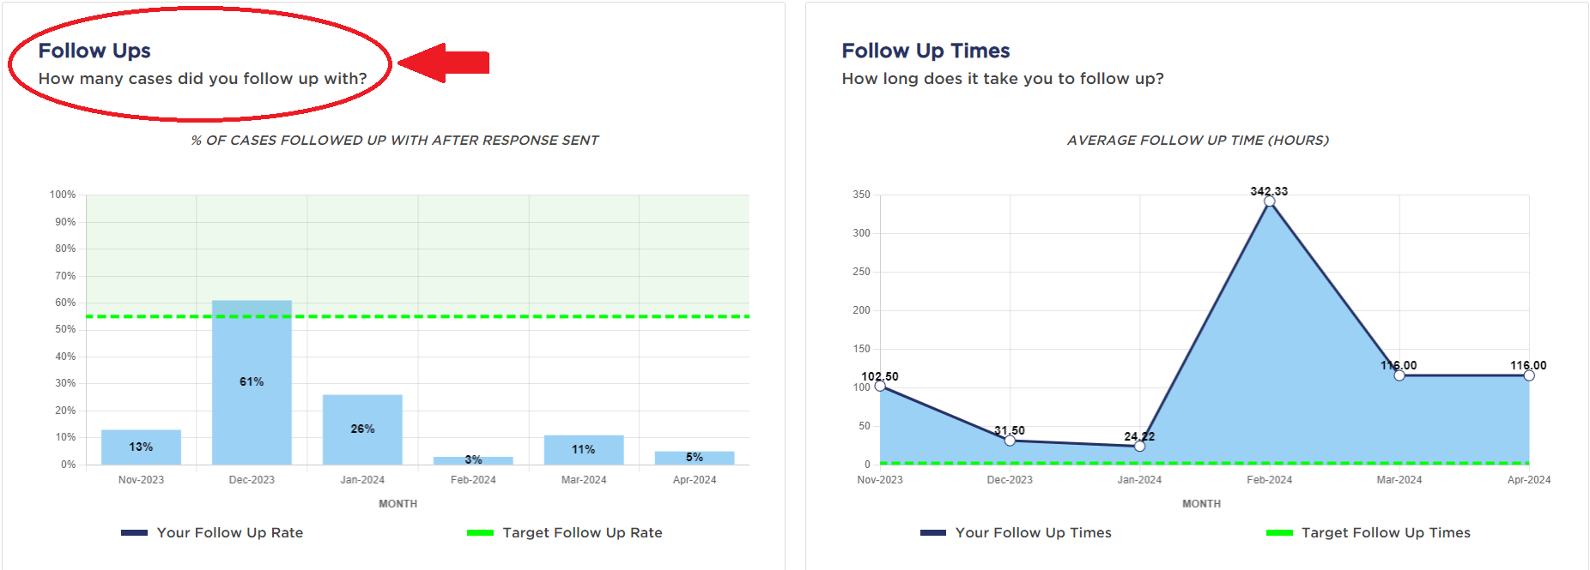Click the 31.50 data point for Dec-2023
Screen dimensions: 1590x570
pyautogui.click(x=1010, y=441)
